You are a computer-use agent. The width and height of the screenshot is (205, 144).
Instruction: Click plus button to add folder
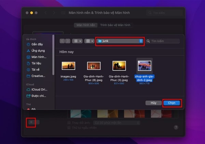click(x=31, y=122)
